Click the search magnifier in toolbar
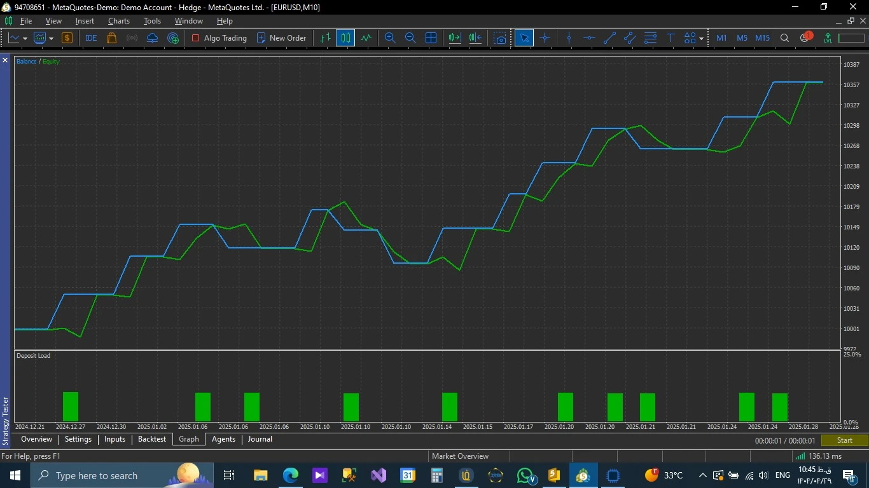The height and width of the screenshot is (488, 869). (784, 38)
